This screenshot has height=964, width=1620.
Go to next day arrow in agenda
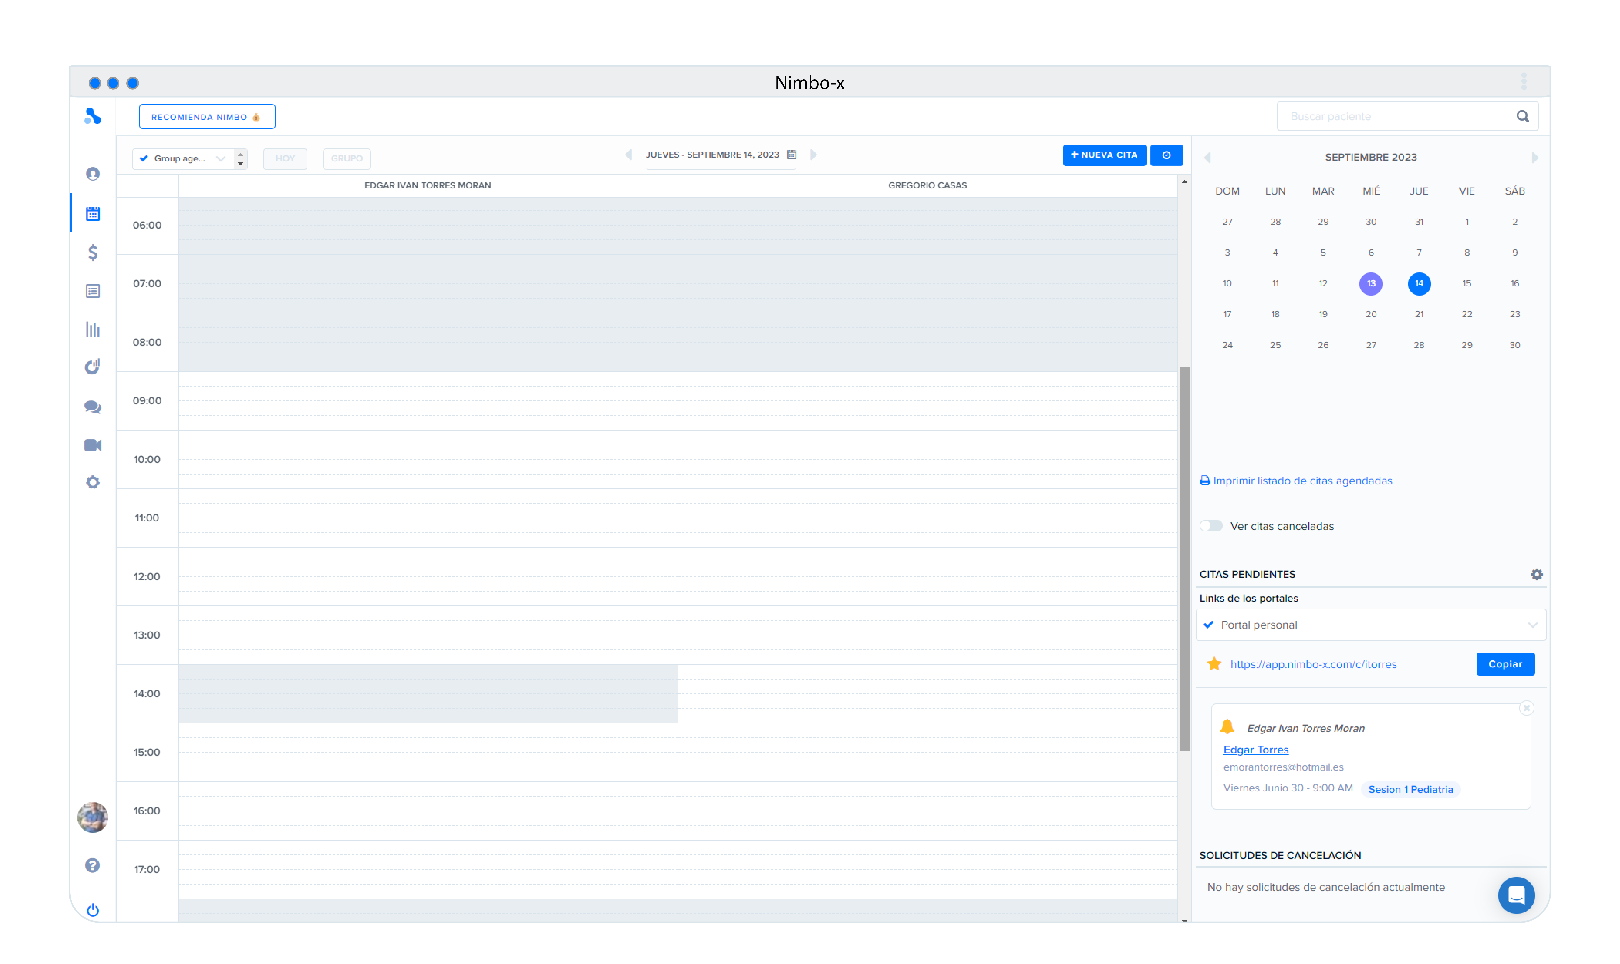tap(813, 155)
